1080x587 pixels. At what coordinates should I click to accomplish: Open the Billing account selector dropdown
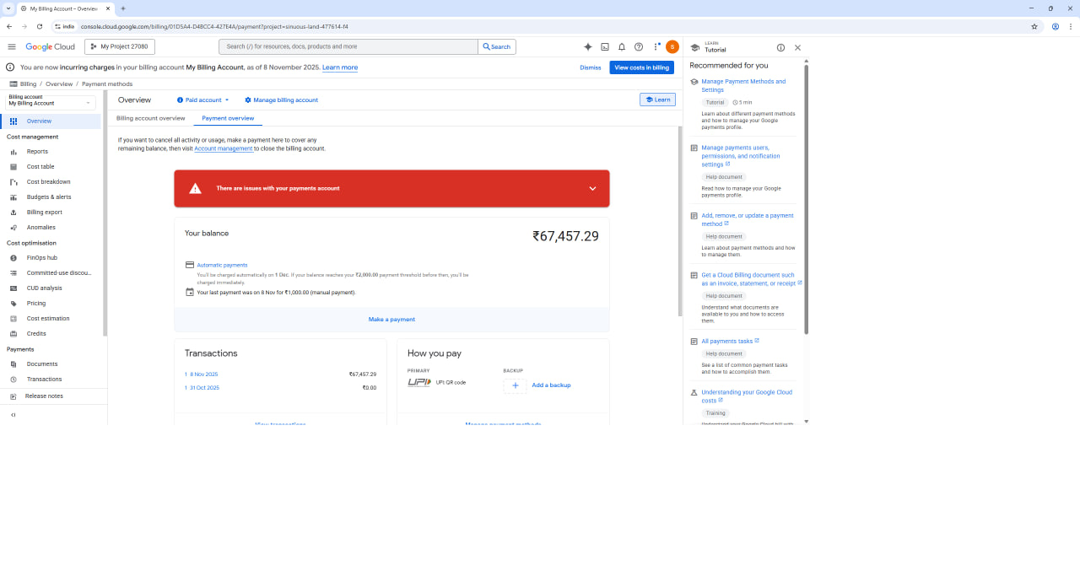[x=51, y=103]
